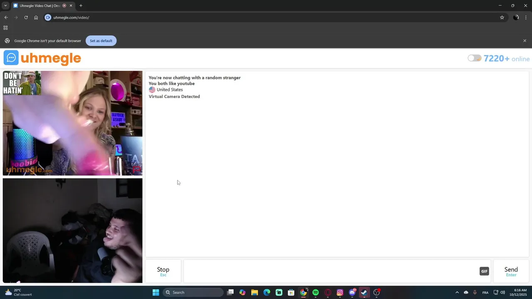The height and width of the screenshot is (299, 532).
Task: Click the microphone tray icon
Action: point(475,292)
